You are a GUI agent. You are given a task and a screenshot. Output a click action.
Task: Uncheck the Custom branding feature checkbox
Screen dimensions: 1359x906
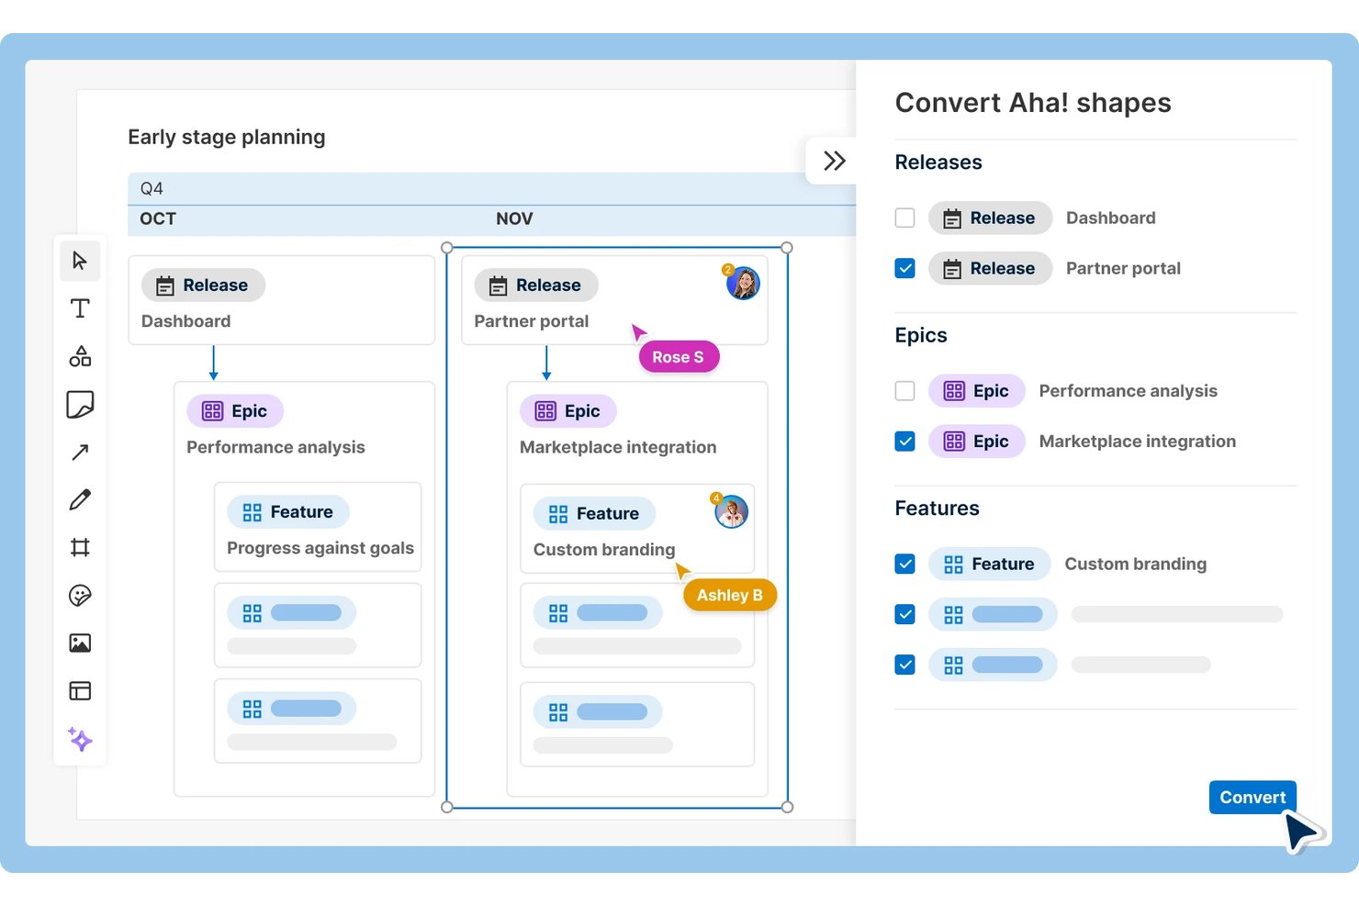[904, 564]
